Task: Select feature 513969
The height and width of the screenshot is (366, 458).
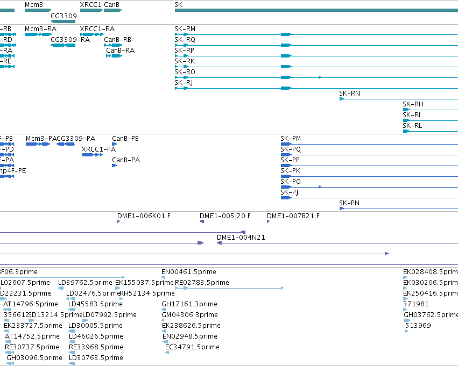Action: tap(406, 331)
